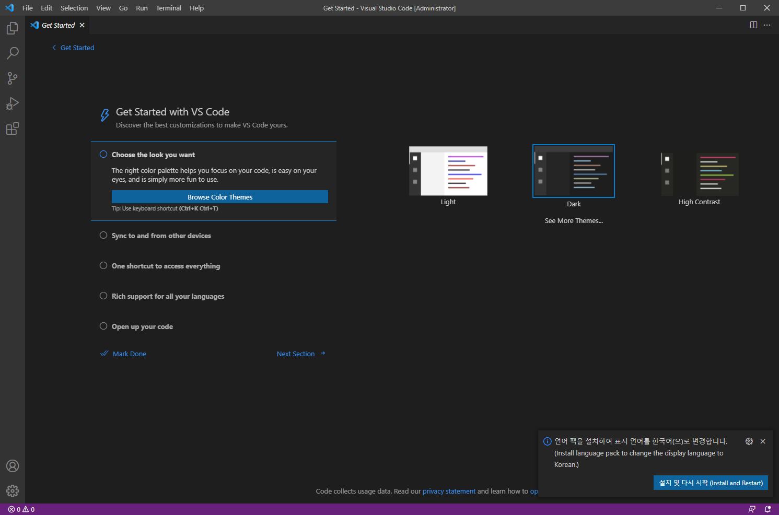This screenshot has height=515, width=779.
Task: Open See More Themes link
Action: [x=574, y=220]
